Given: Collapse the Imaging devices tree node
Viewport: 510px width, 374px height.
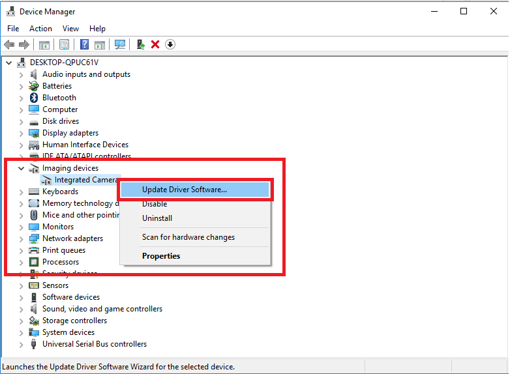Looking at the screenshot, I should [22, 168].
